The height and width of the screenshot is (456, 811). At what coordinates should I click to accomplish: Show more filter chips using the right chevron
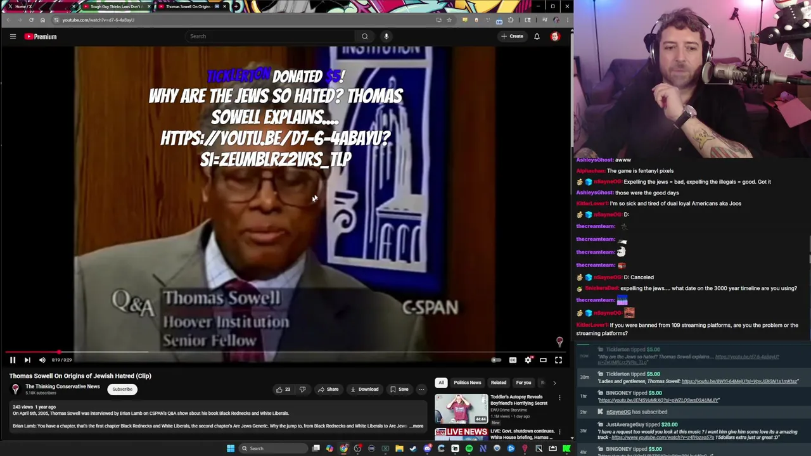pyautogui.click(x=554, y=383)
